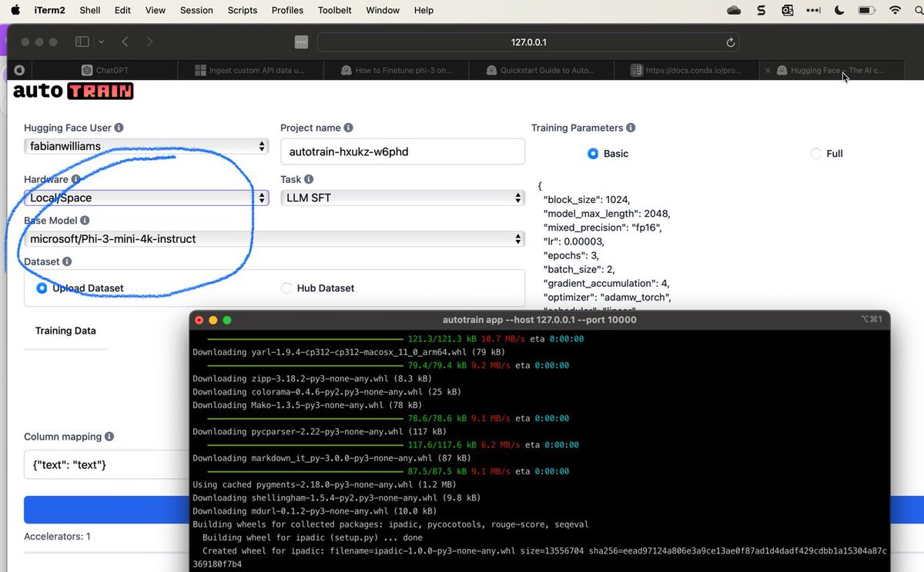Viewport: 924px width, 572px height.
Task: Click info icon next to Hugging Face User
Action: [119, 128]
